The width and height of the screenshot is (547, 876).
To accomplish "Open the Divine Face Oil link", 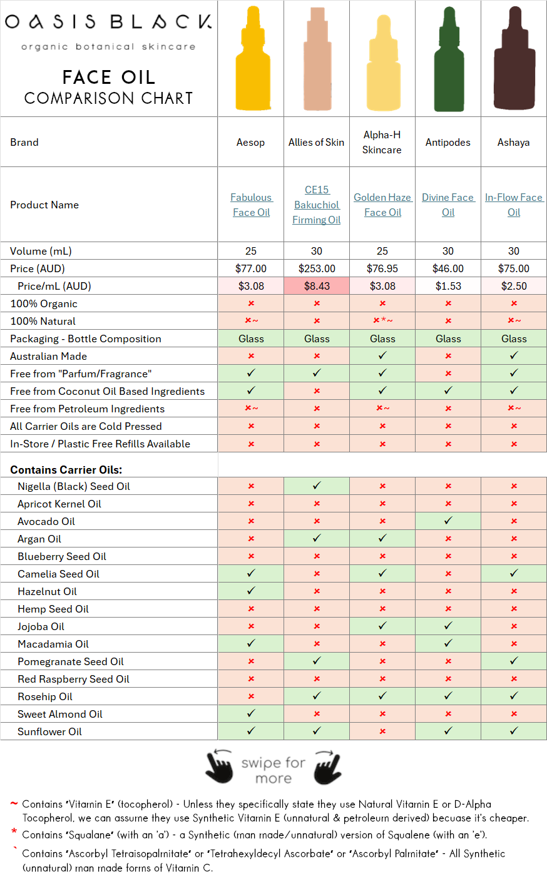I will point(448,205).
